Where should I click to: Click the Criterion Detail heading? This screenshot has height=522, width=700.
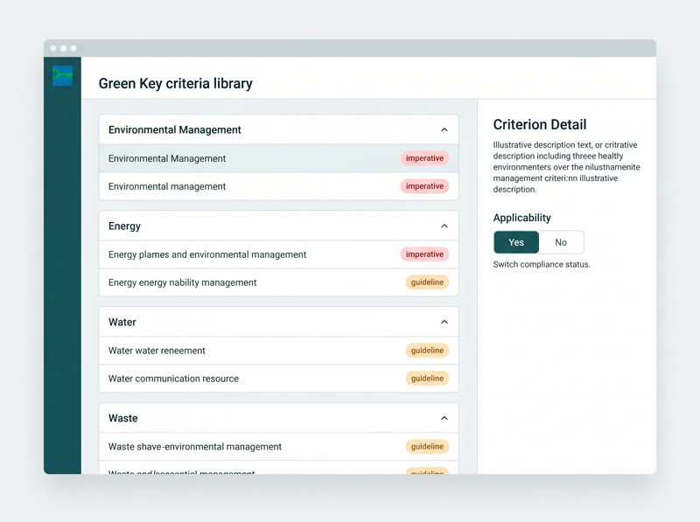pyautogui.click(x=540, y=124)
